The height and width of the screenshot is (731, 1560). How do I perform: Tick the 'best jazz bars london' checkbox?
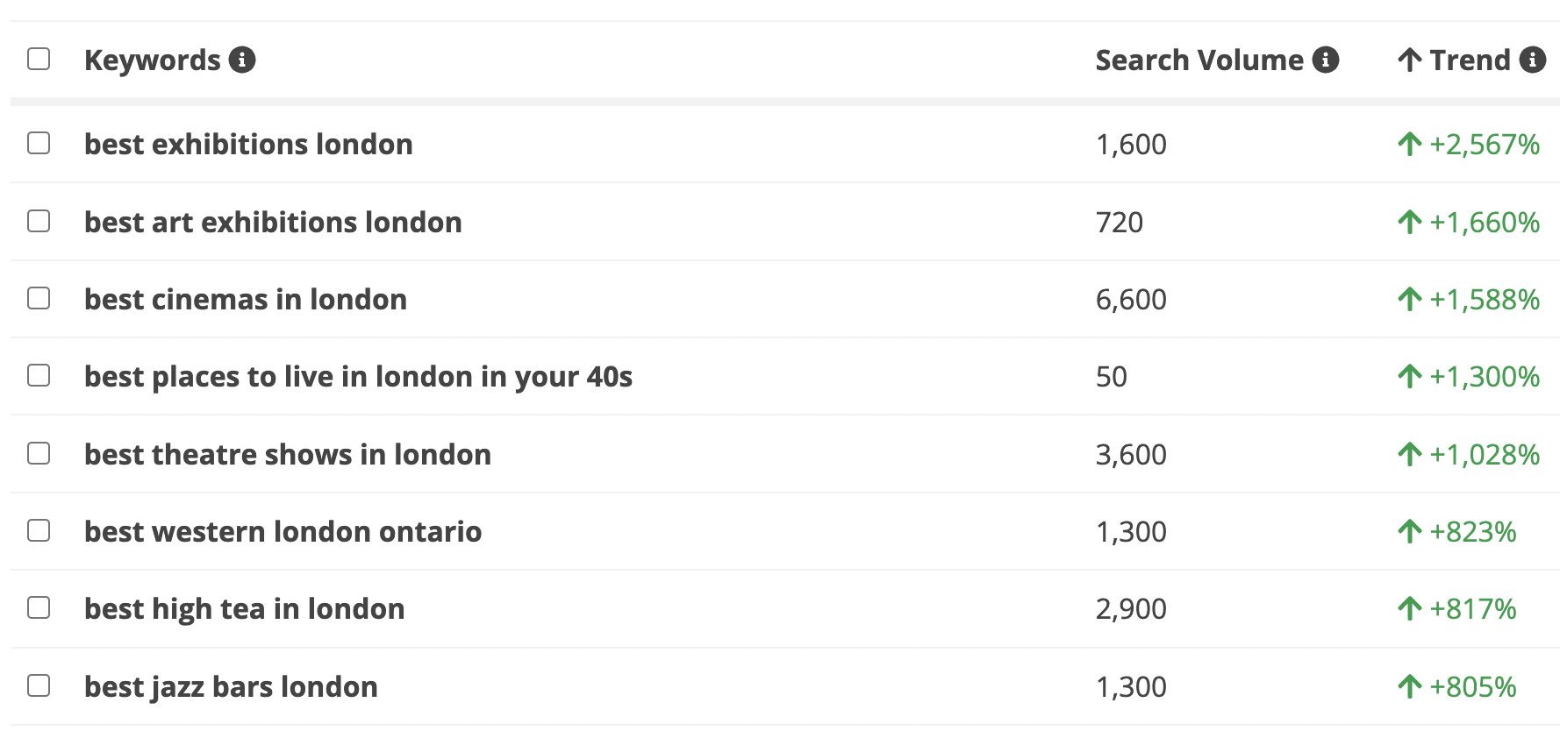[x=39, y=685]
